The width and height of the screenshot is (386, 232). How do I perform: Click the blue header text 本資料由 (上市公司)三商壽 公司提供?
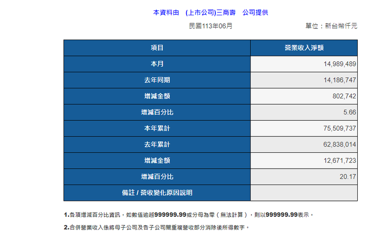coord(210,12)
